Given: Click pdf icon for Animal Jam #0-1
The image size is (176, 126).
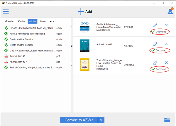Looking at the screenshot, I should point(6,62).
